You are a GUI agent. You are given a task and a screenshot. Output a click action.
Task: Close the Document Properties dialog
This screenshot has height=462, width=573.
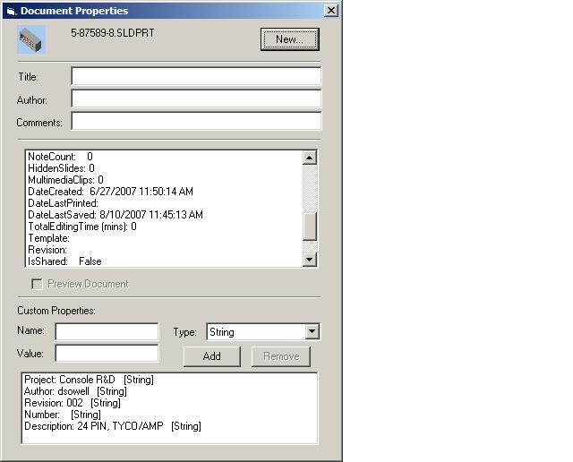[330, 11]
